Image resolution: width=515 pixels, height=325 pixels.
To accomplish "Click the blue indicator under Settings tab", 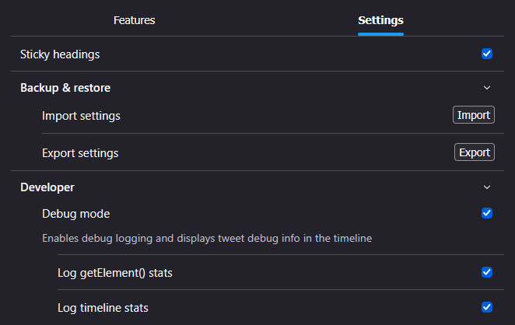I will (x=380, y=34).
